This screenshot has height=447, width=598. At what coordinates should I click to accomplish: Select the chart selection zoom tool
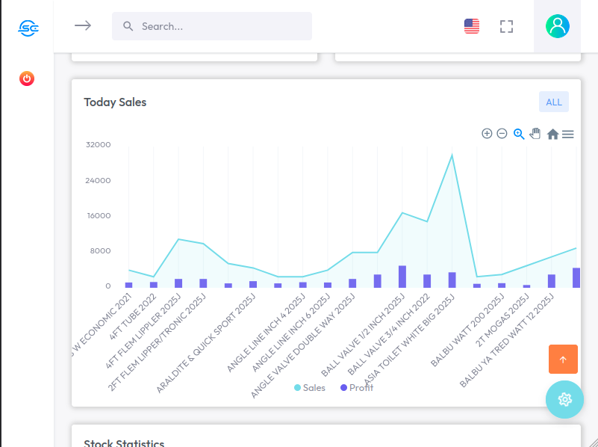(519, 134)
